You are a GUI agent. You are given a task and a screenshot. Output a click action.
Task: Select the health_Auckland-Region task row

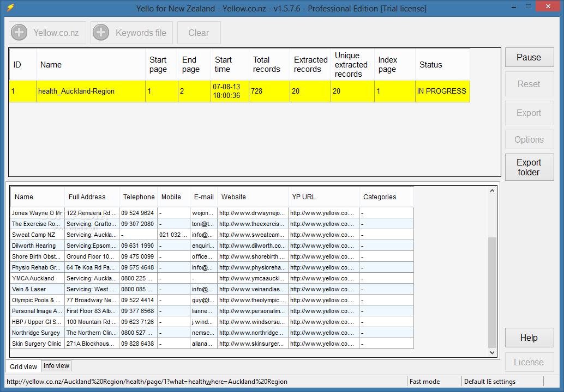coord(76,91)
